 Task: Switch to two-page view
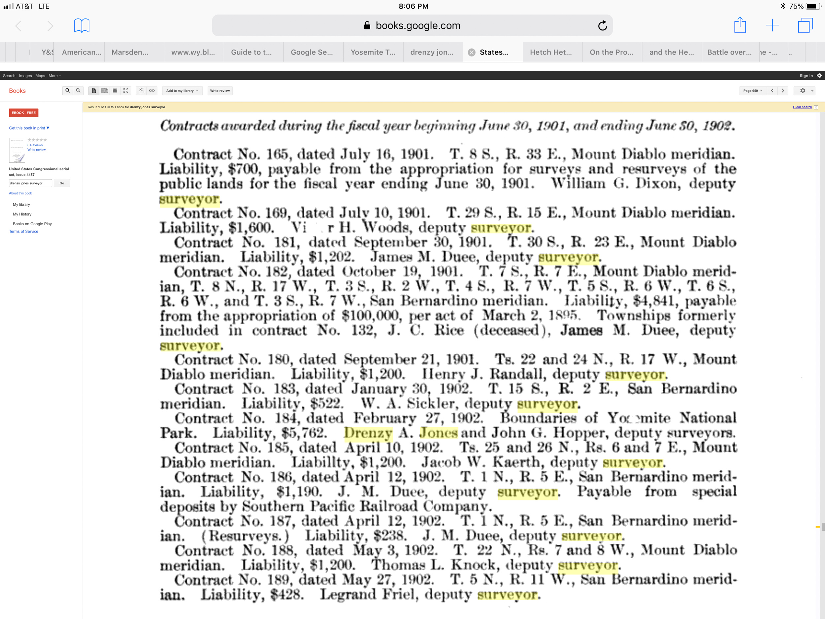click(x=105, y=91)
